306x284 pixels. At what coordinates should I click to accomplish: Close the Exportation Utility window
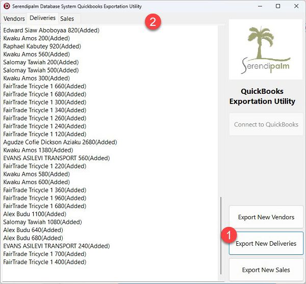coord(296,6)
